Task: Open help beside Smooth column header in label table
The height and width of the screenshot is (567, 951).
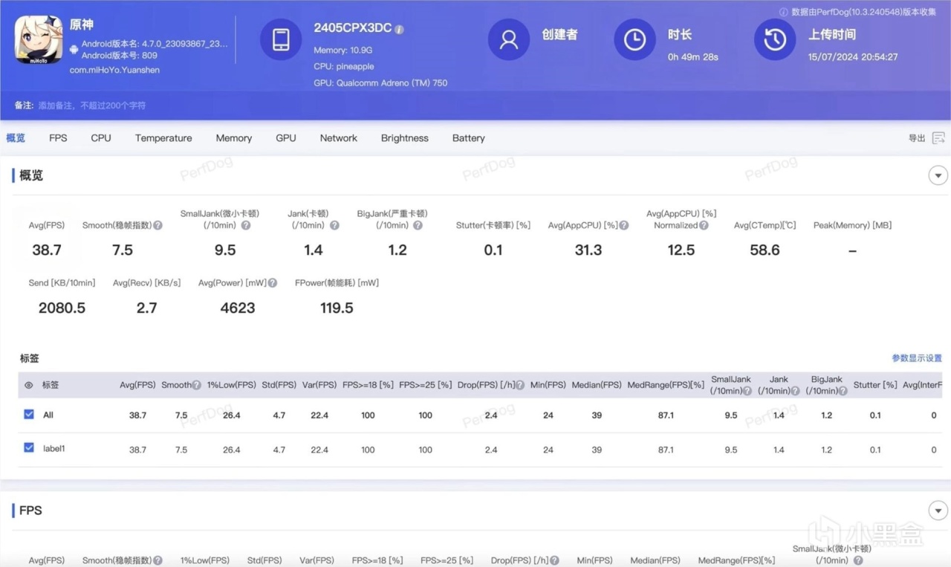Action: point(197,386)
